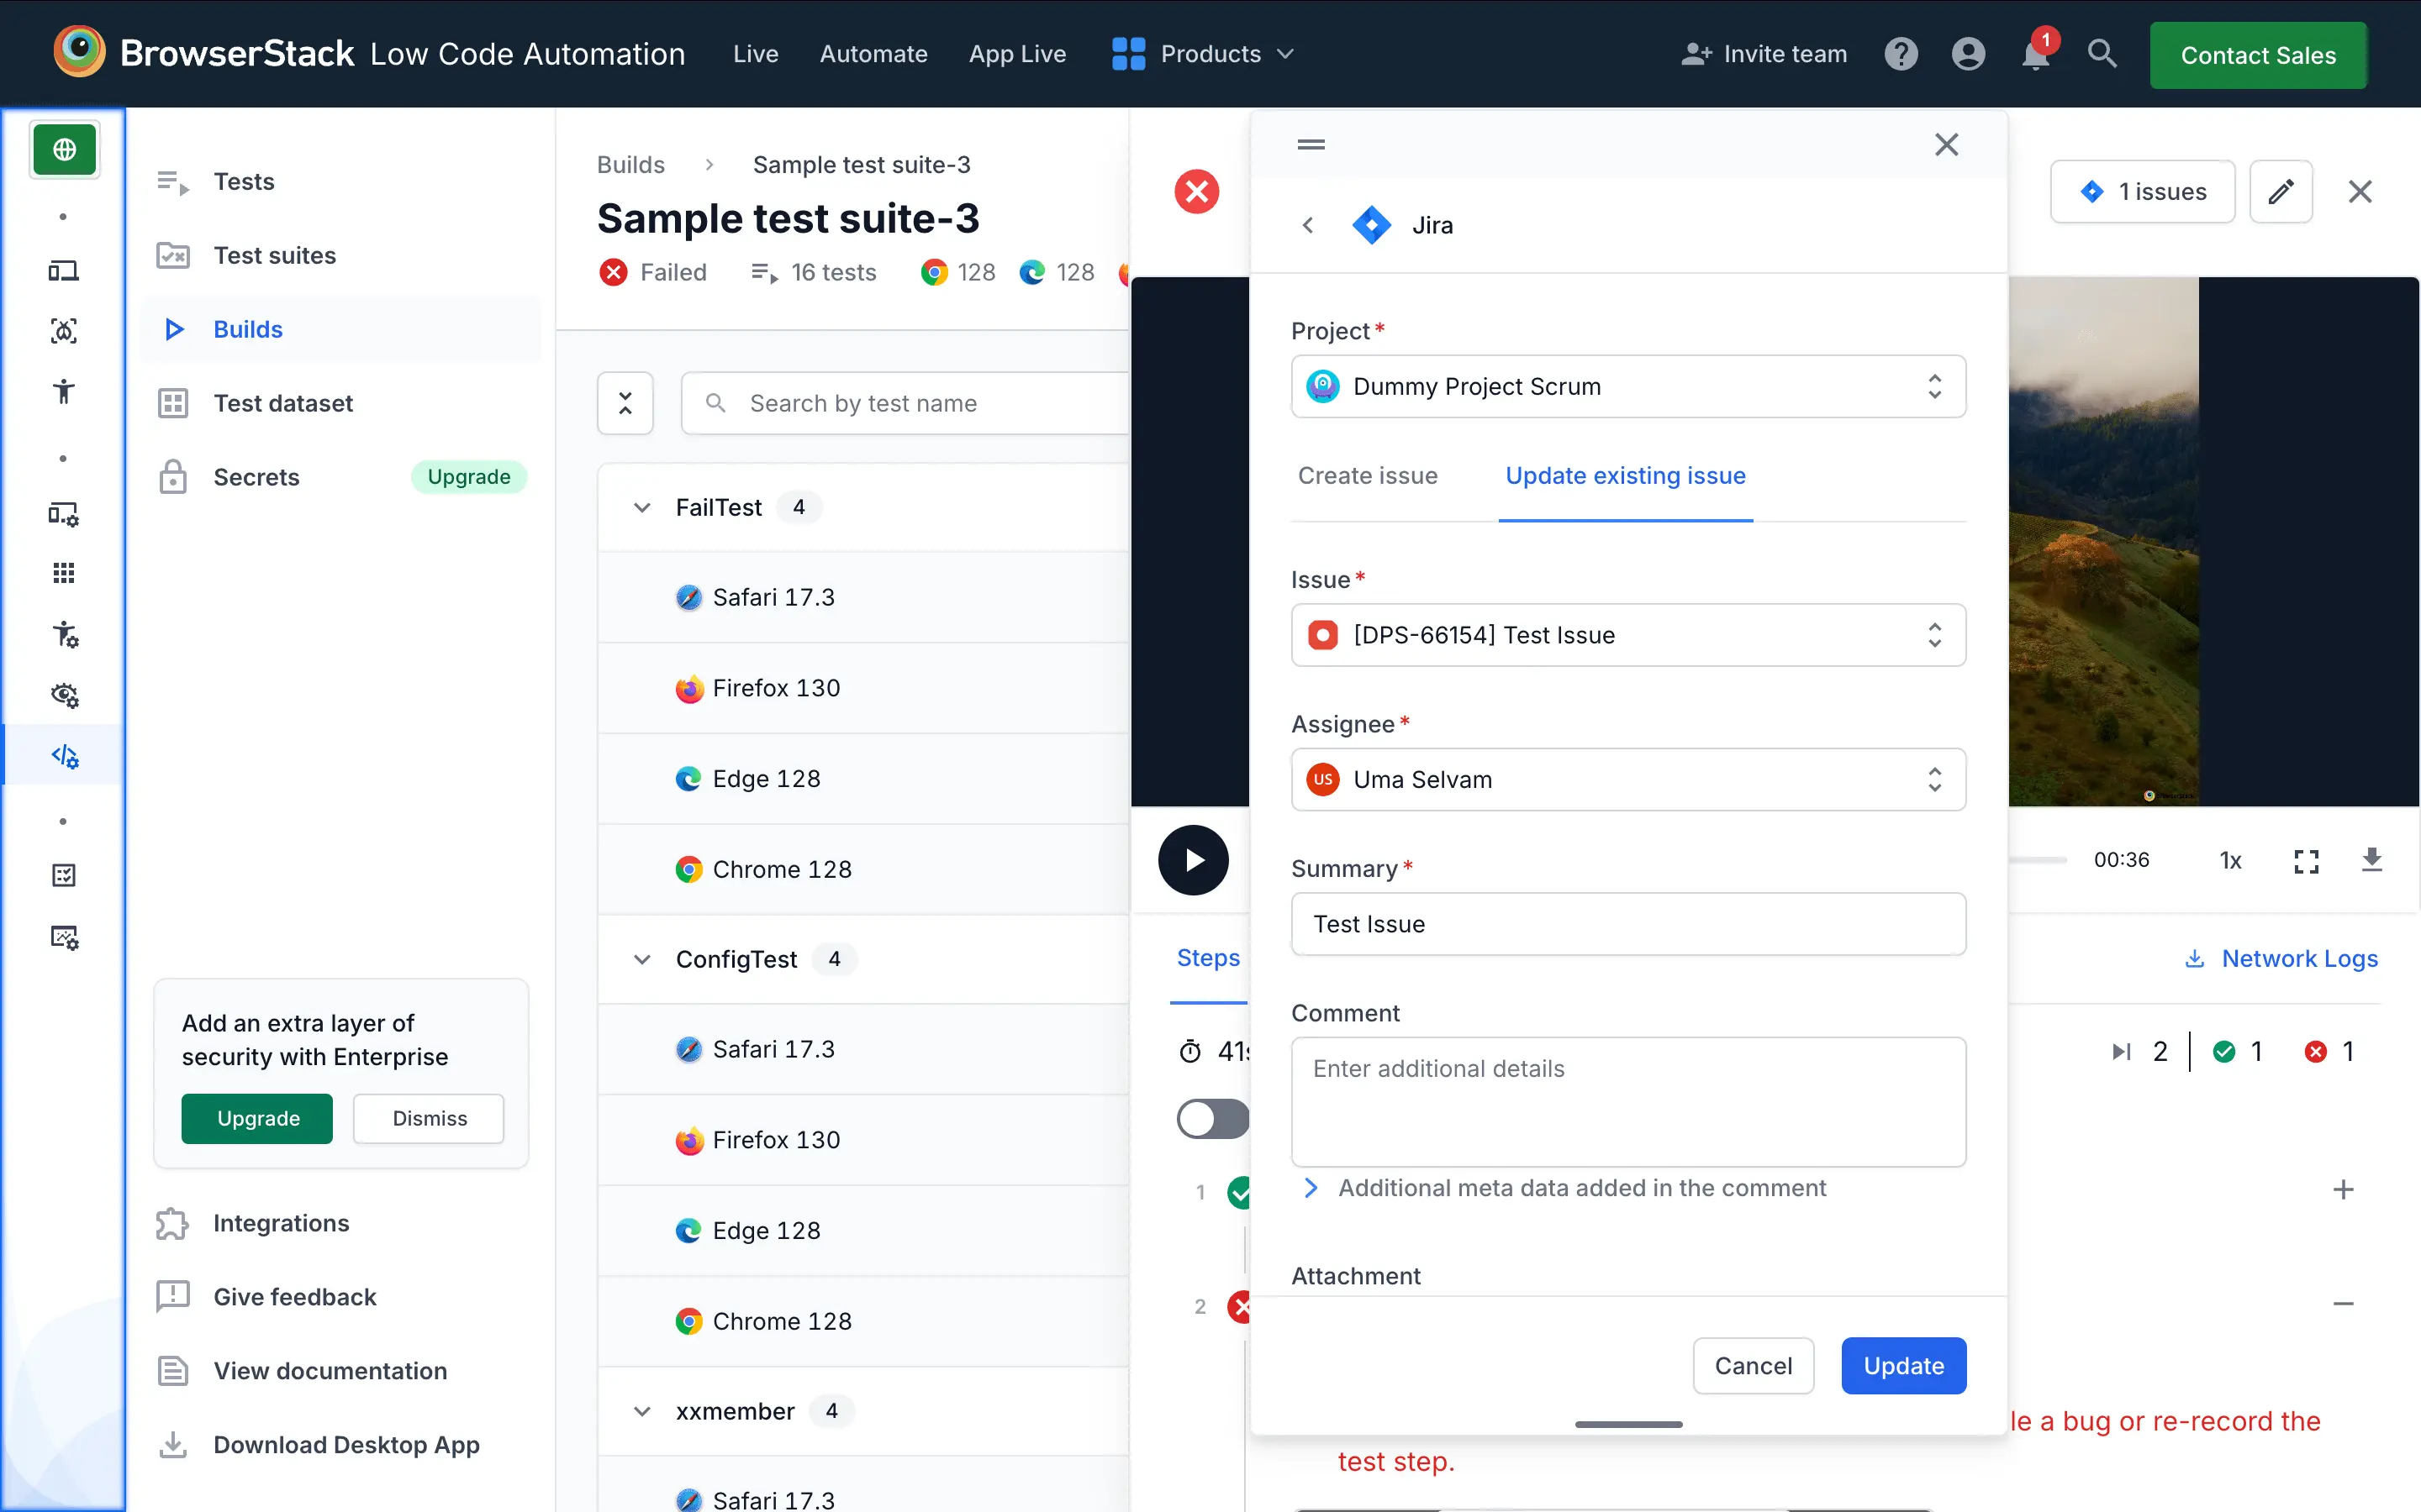
Task: Open the Assignee dropdown Uma Selvam
Action: pos(1627,779)
